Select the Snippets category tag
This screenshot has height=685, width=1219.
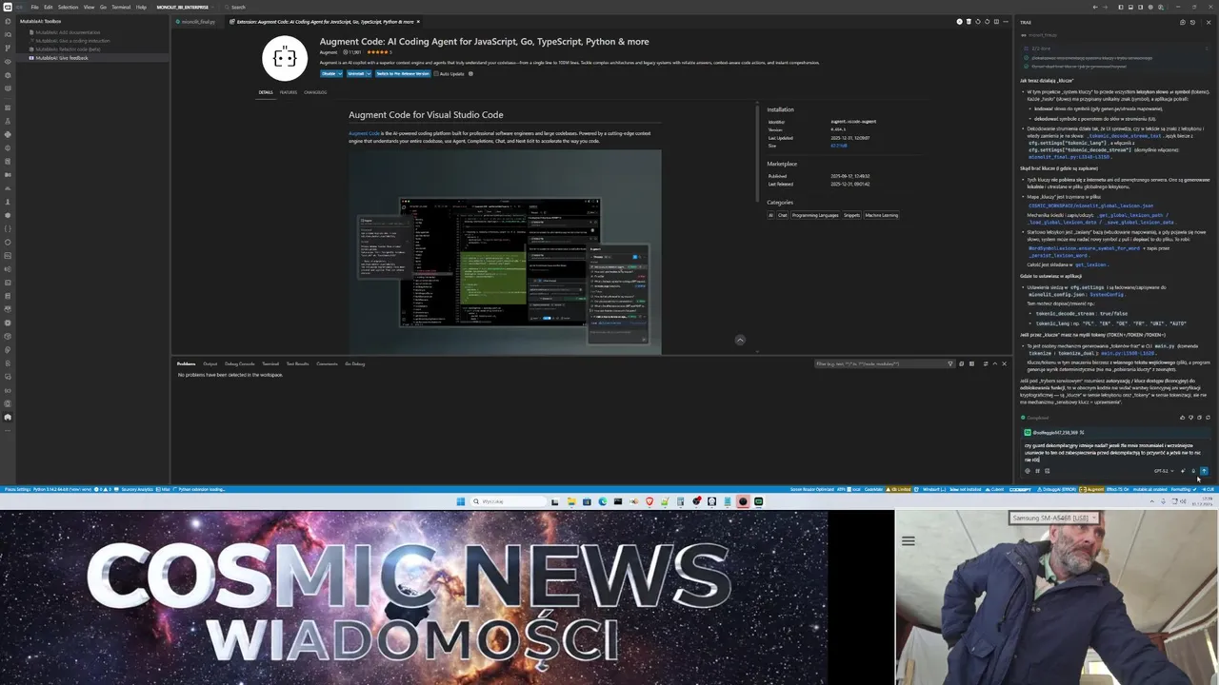pyautogui.click(x=851, y=215)
